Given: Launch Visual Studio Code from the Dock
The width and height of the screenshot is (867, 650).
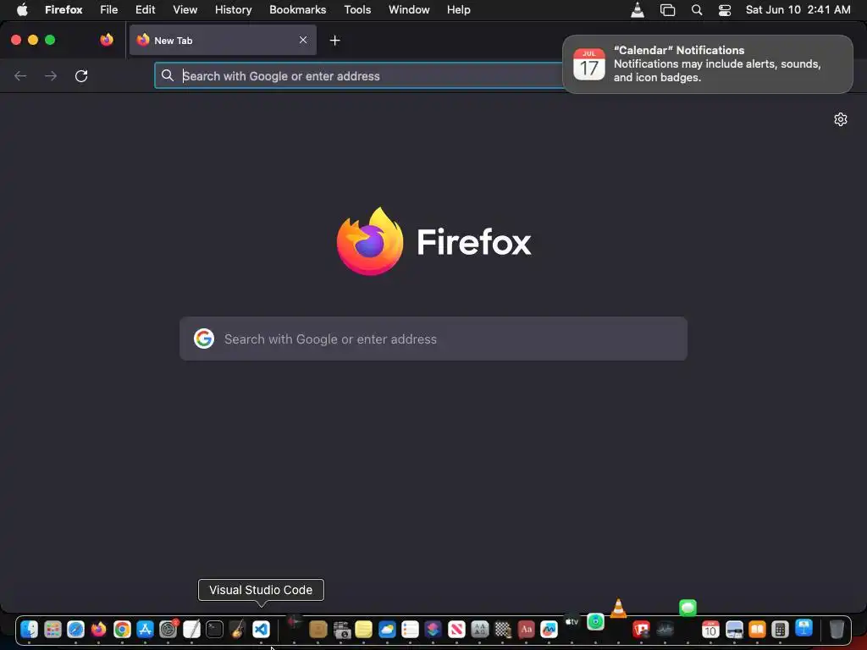Looking at the screenshot, I should (261, 629).
